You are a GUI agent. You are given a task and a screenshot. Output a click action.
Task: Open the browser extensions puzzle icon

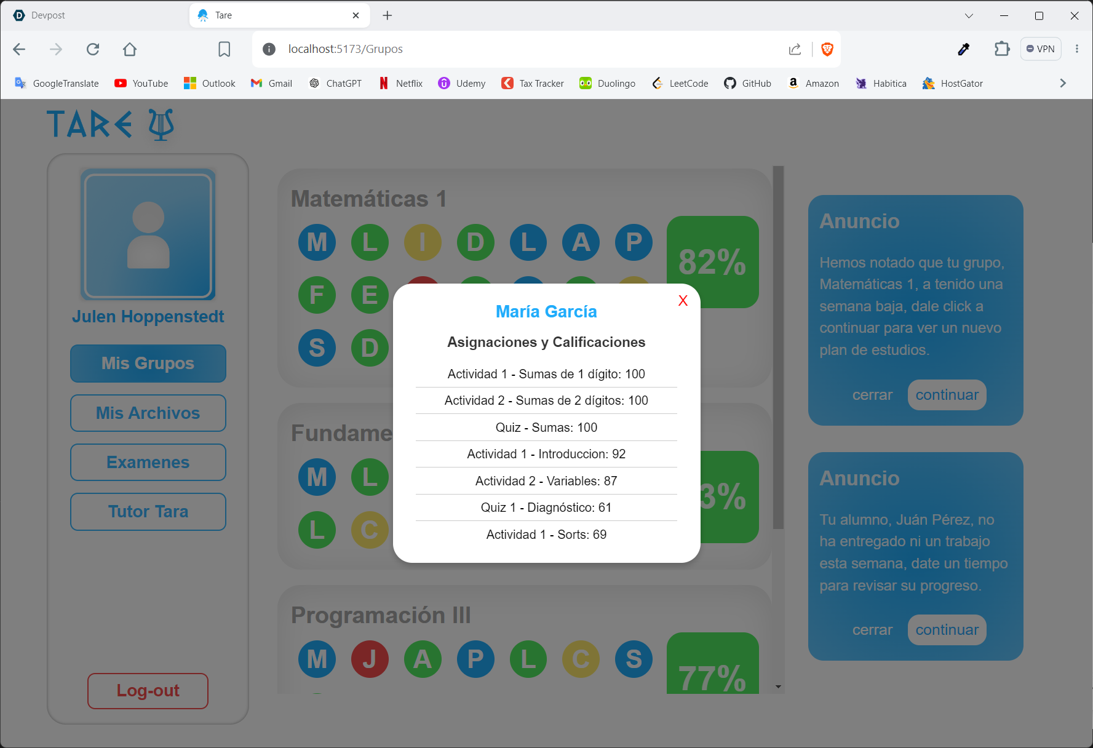point(1002,49)
